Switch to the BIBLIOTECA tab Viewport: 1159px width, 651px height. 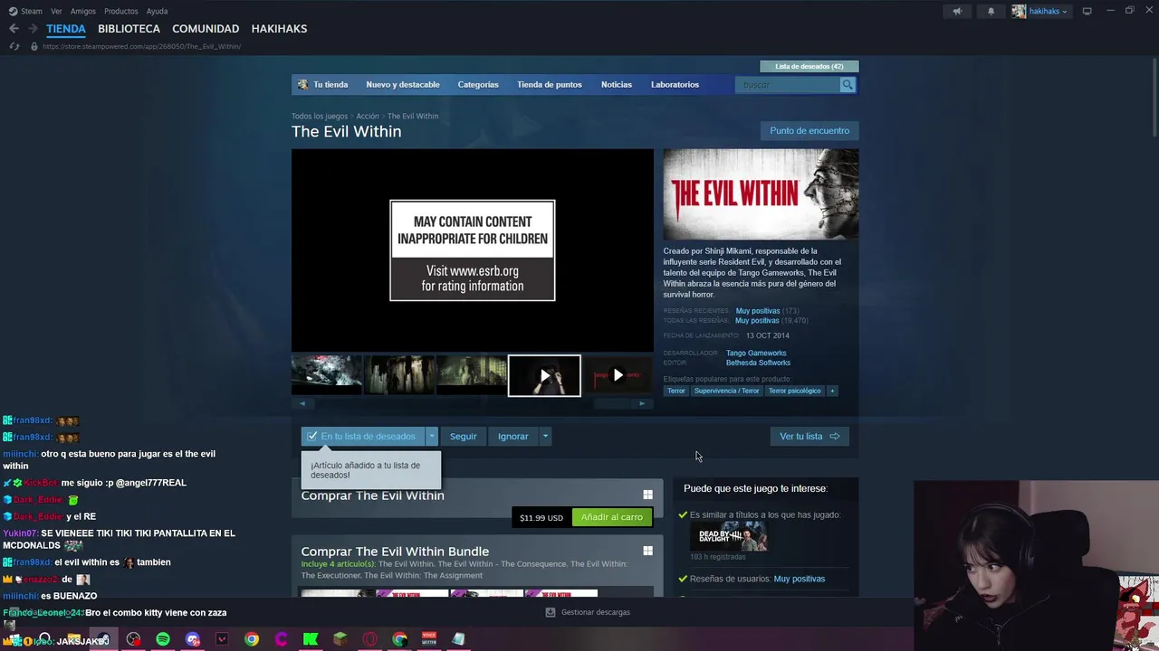coord(129,29)
